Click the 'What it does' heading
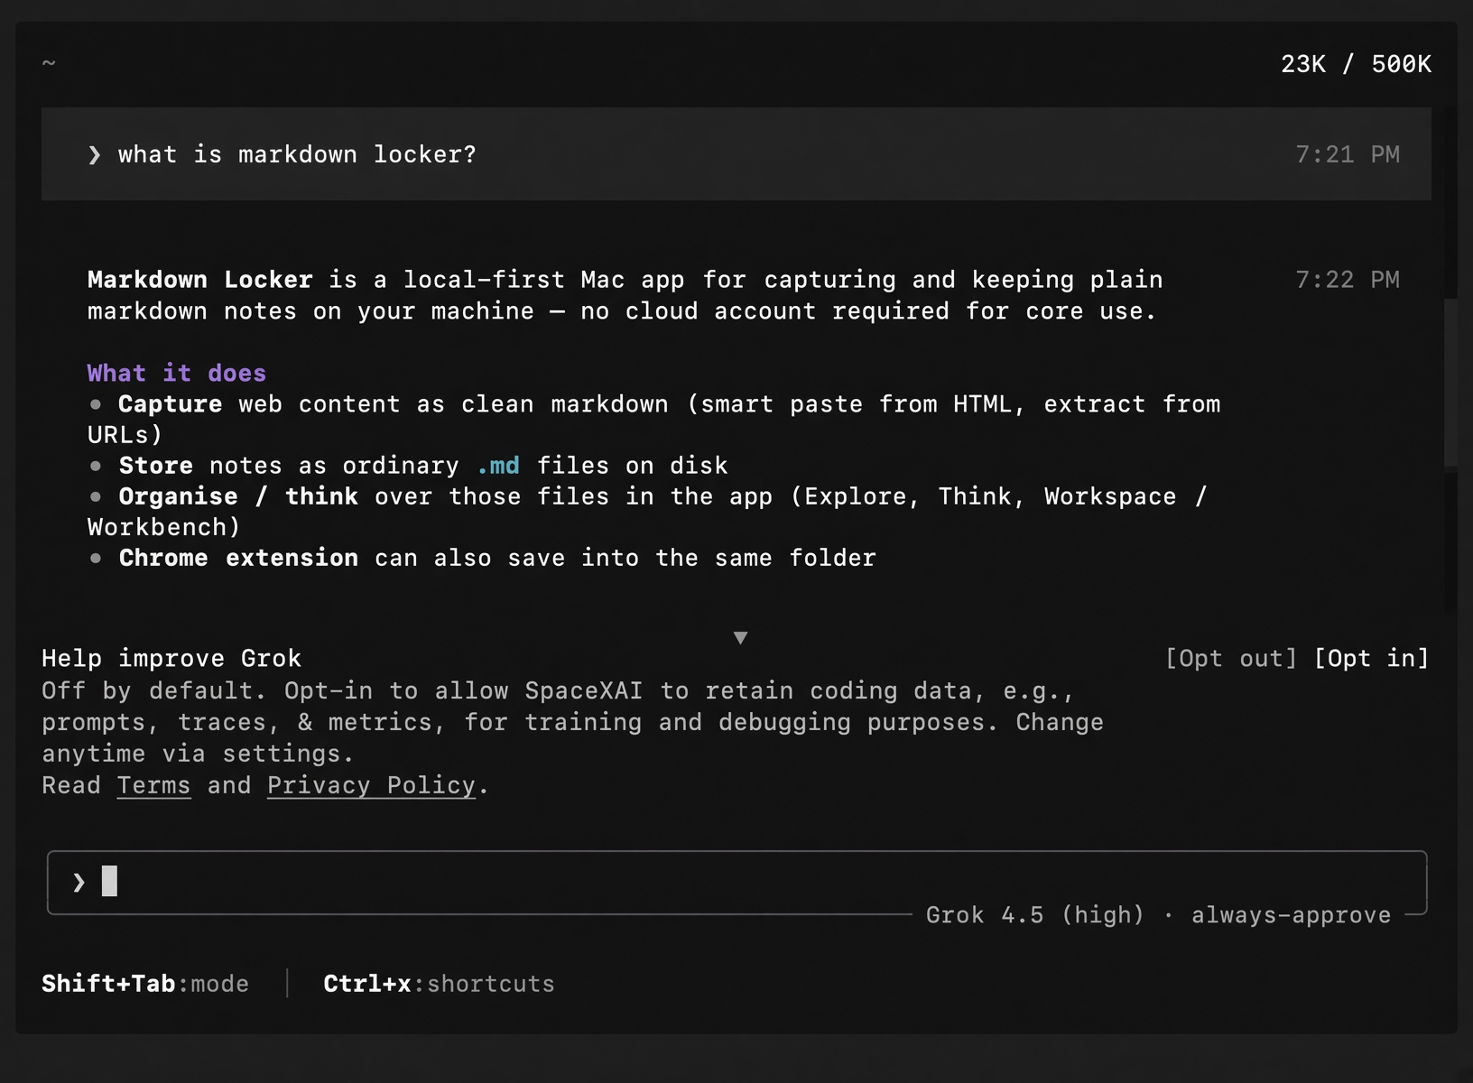 [177, 373]
